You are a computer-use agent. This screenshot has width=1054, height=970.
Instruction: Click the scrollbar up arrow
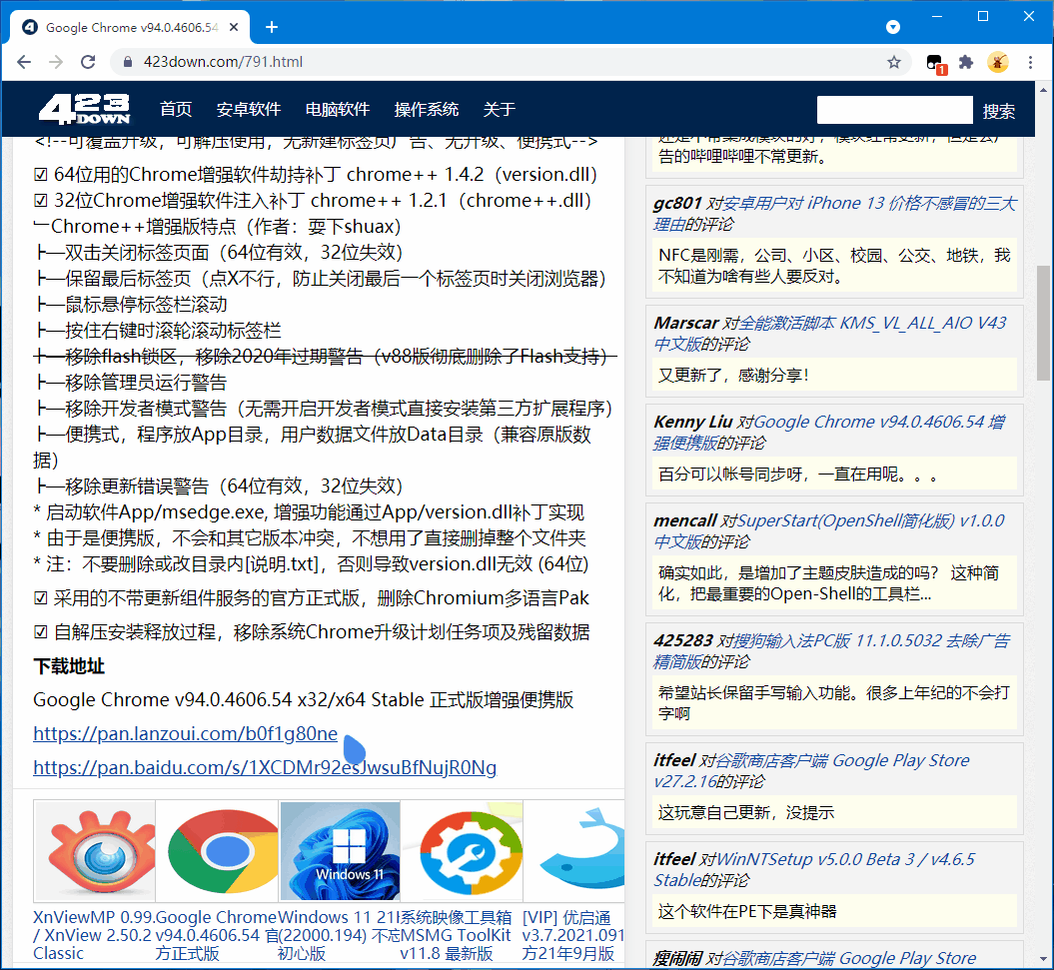(x=1043, y=89)
